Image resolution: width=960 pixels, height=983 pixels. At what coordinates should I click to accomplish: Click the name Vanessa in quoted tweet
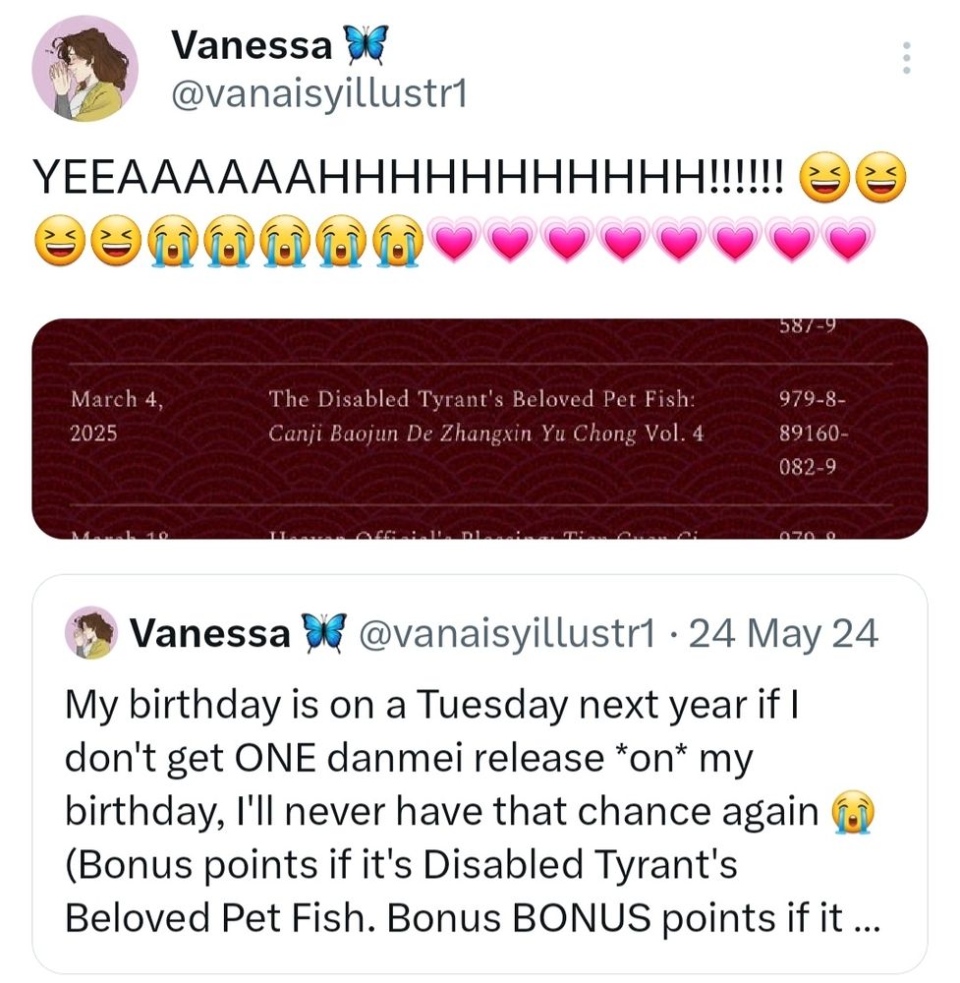[x=210, y=633]
